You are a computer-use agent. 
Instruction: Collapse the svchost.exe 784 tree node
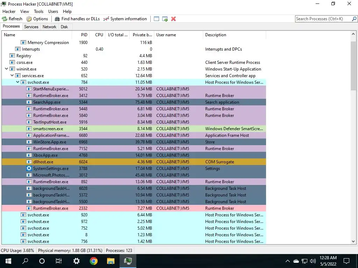[17, 82]
